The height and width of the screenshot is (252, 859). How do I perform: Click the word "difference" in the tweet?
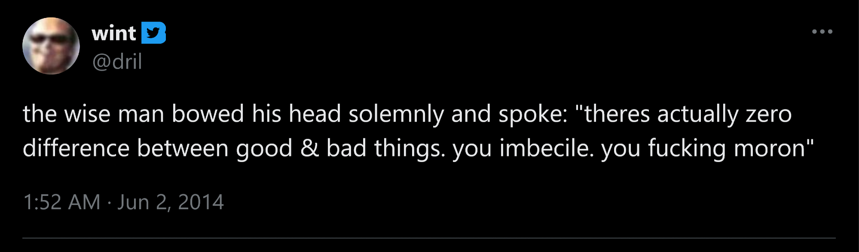(76, 148)
